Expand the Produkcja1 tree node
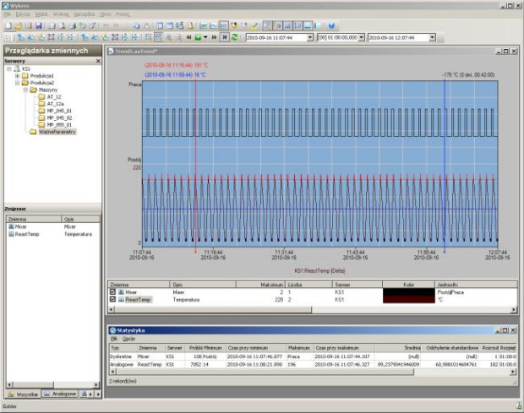524x413 pixels. [17, 76]
